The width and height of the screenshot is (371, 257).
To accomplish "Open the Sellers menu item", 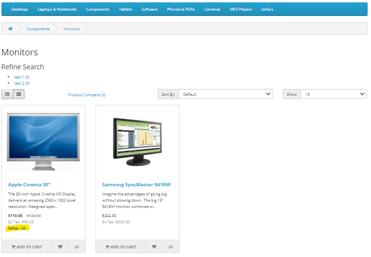I will [x=267, y=9].
